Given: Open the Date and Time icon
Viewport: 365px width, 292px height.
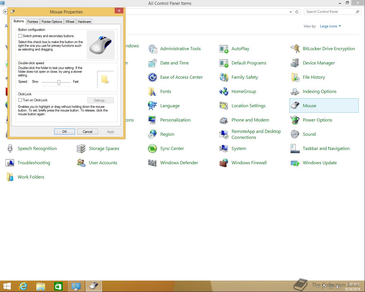Looking at the screenshot, I should pos(153,63).
